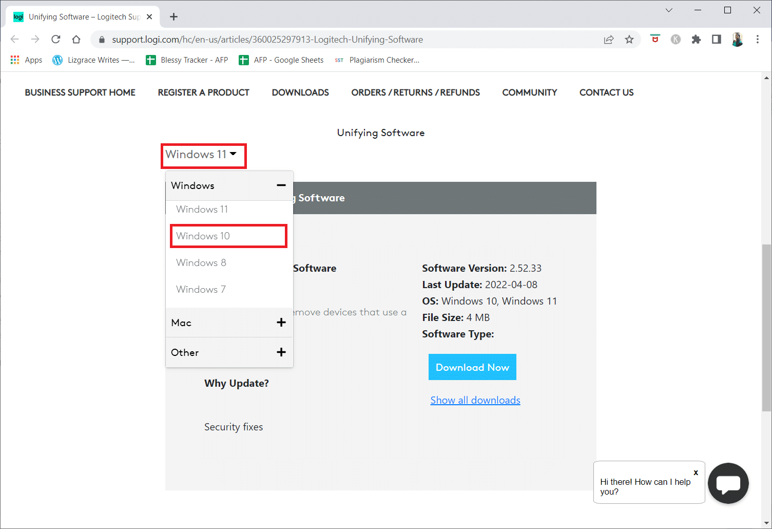The width and height of the screenshot is (772, 529).
Task: Open Blessy Tracker - AFP bookmark
Action: (x=187, y=60)
